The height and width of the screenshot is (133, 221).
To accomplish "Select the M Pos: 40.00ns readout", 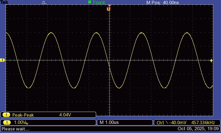I will pyautogui.click(x=162, y=2).
